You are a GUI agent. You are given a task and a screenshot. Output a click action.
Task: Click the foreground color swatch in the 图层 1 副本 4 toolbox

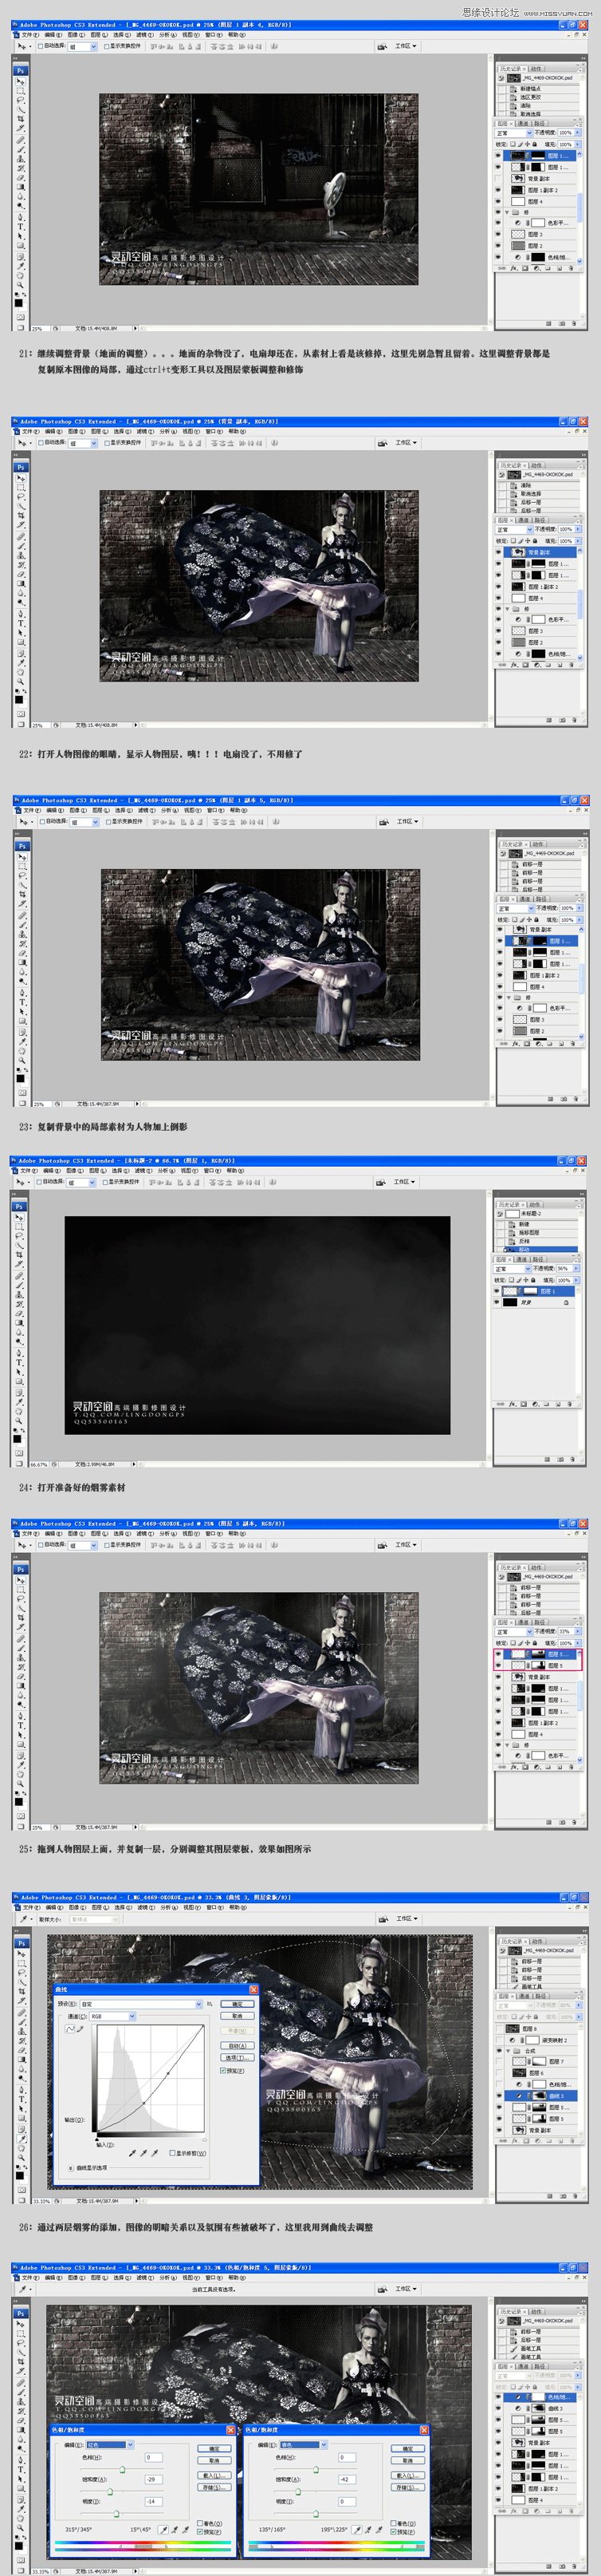(18, 303)
